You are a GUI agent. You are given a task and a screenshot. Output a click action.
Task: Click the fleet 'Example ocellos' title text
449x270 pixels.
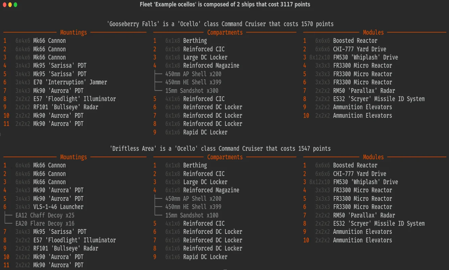tap(224, 4)
